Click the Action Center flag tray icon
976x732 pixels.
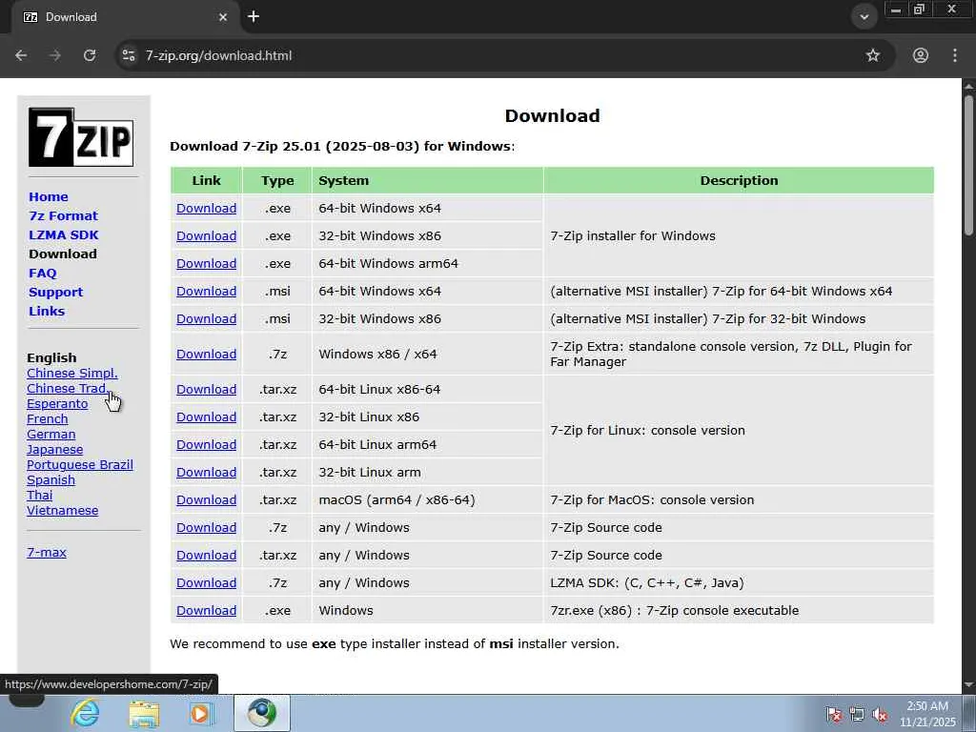[834, 714]
